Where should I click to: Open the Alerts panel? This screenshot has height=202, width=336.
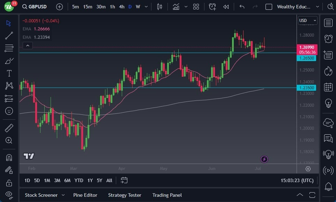pyautogui.click(x=328, y=39)
